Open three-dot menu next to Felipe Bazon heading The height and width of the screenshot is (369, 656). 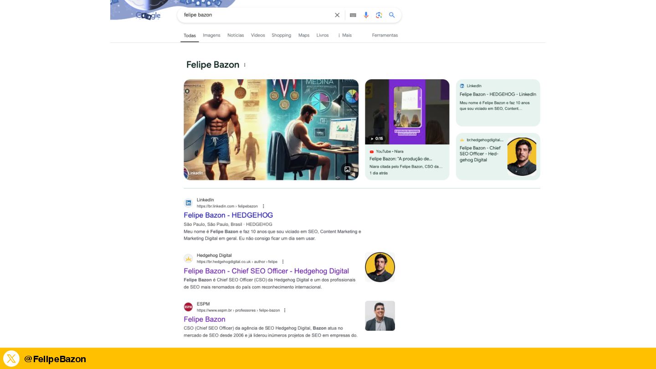click(245, 65)
